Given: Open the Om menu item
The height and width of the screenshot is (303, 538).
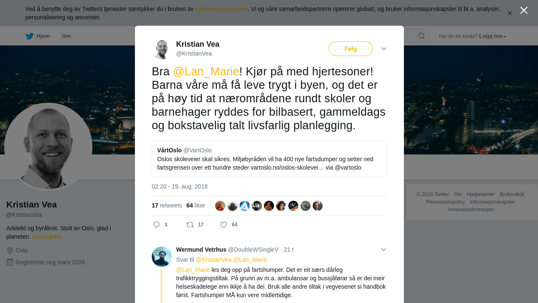Looking at the screenshot, I should click(66, 36).
